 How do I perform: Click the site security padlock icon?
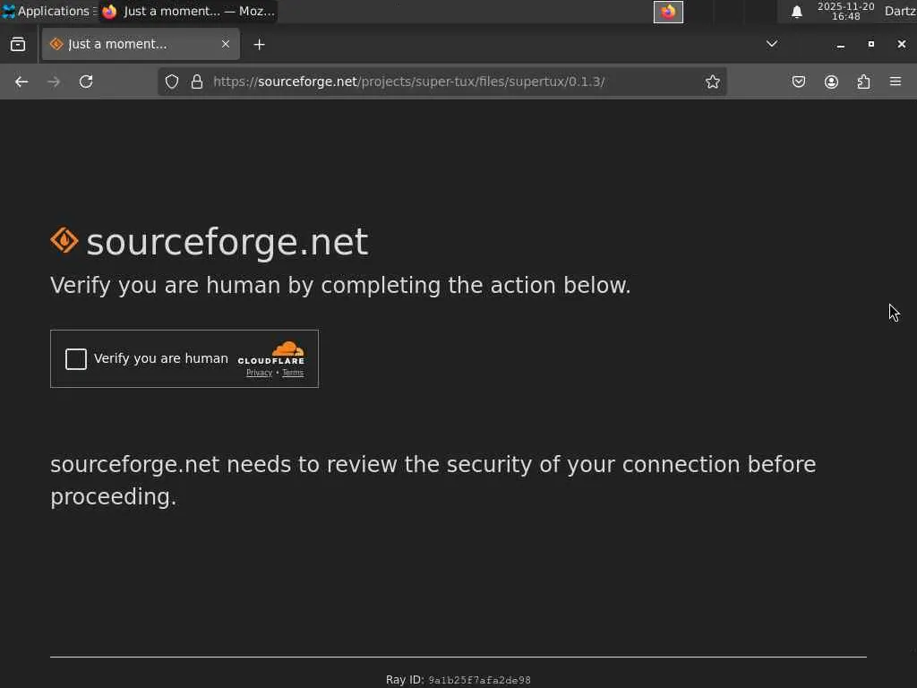point(197,82)
